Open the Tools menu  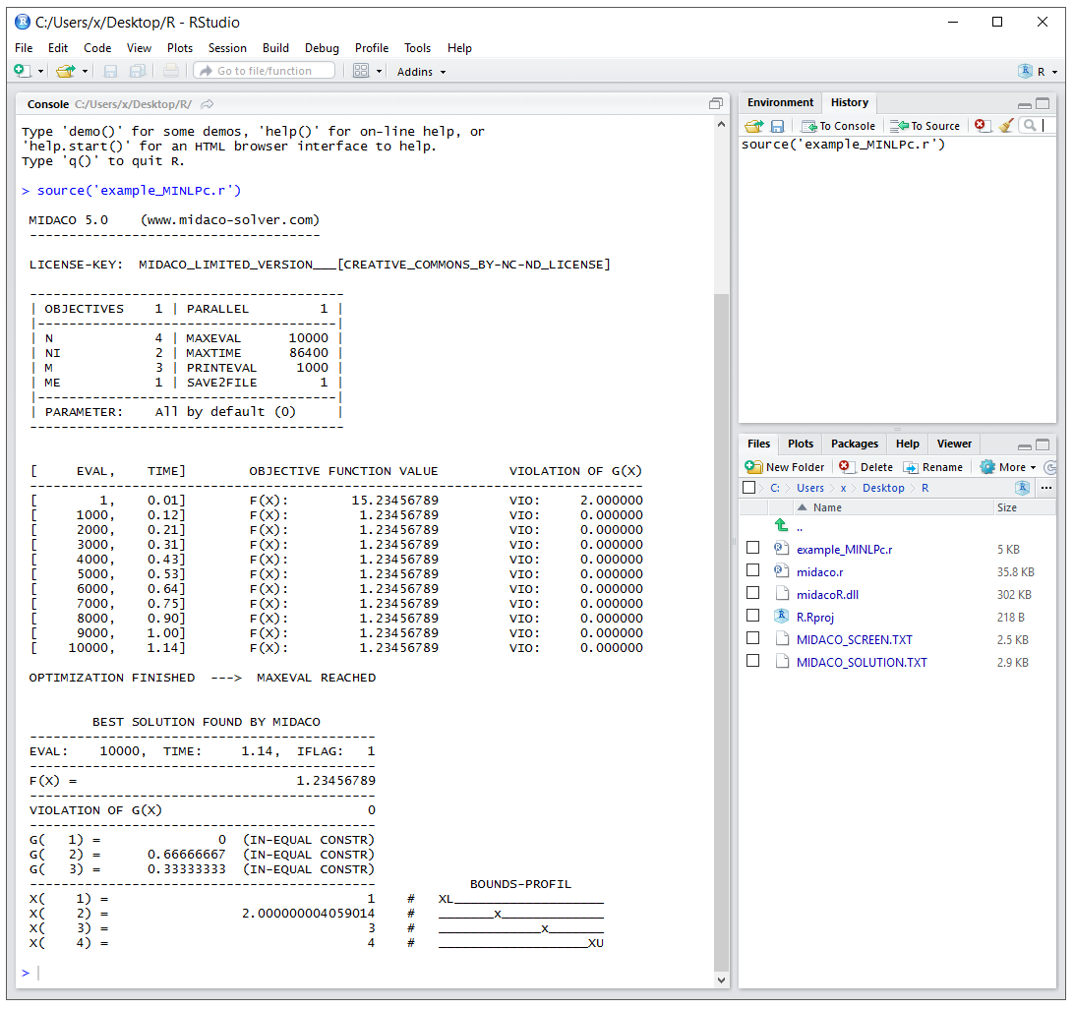417,48
